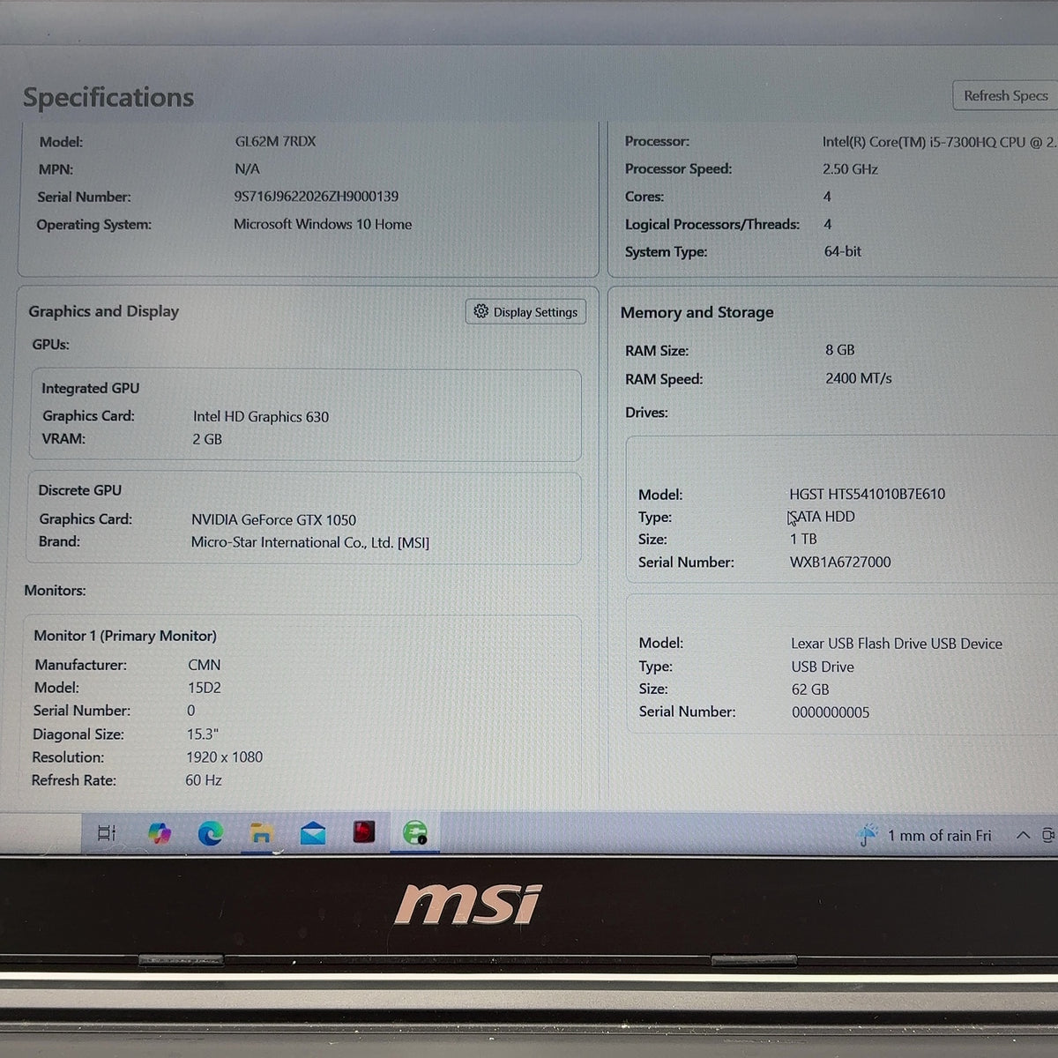Image resolution: width=1058 pixels, height=1058 pixels.
Task: Click the Microsoft Windows 10 Home value
Action: tap(323, 224)
